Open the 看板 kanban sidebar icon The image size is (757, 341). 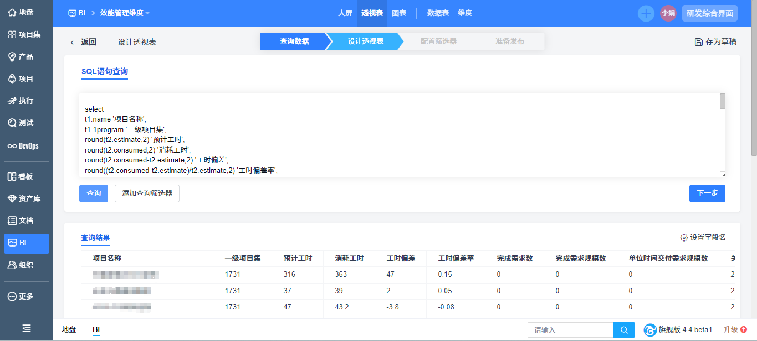12,176
